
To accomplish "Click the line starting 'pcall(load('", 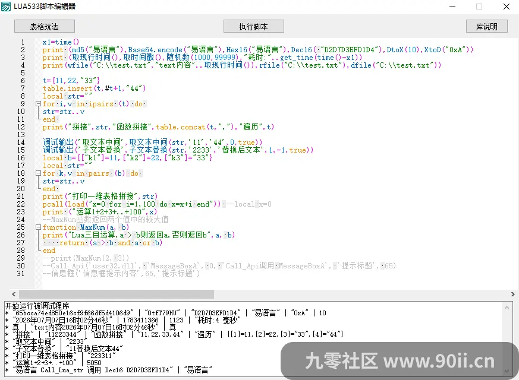I will (x=157, y=204).
